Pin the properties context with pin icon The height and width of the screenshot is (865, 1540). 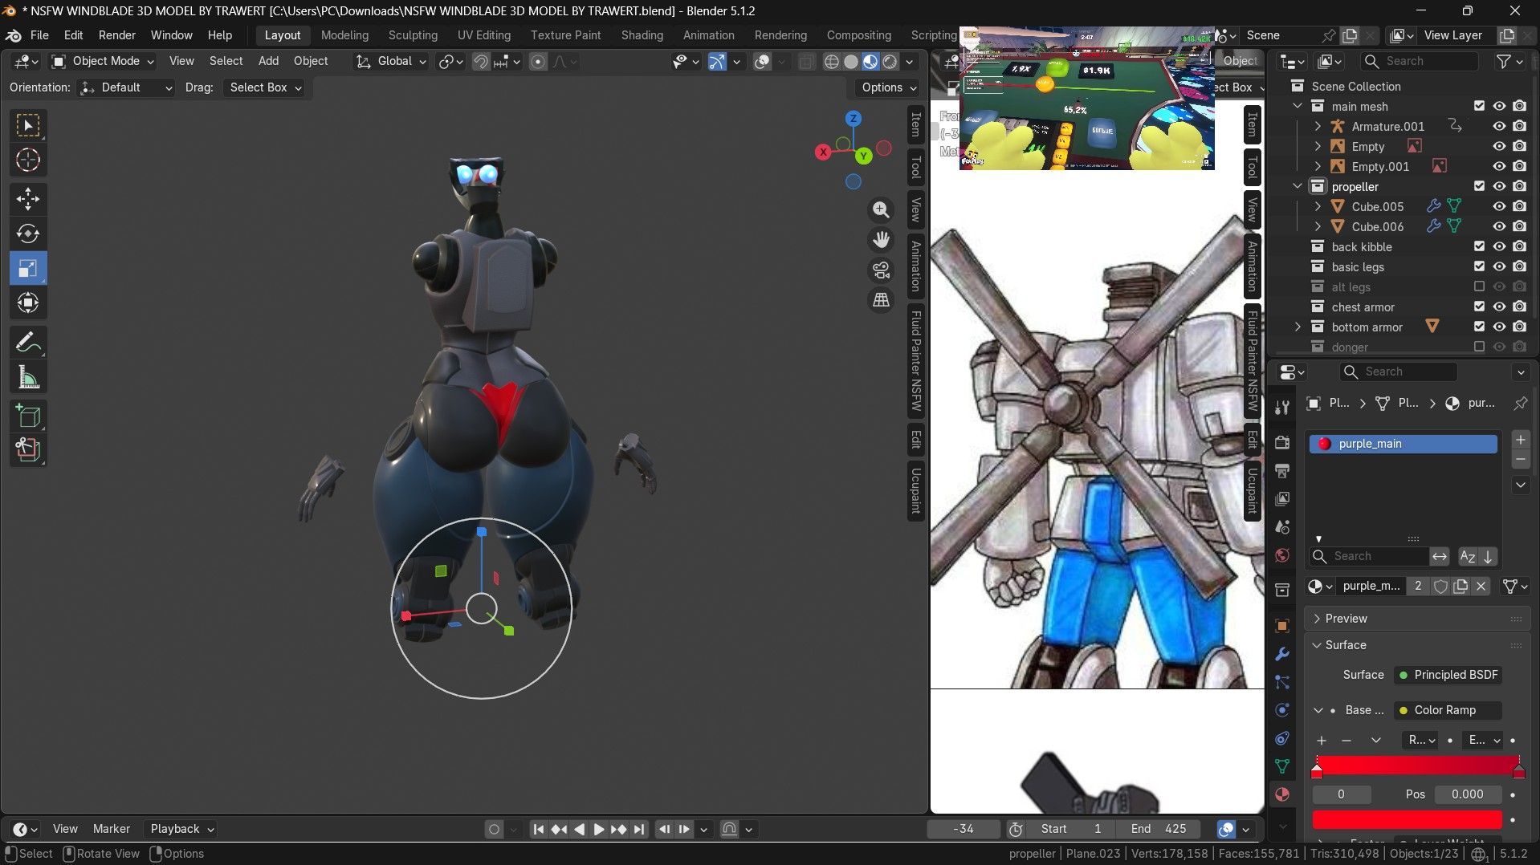pos(1521,404)
